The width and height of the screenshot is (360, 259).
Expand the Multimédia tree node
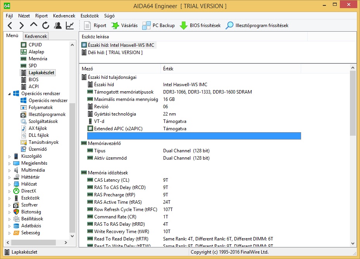pyautogui.click(x=9, y=170)
